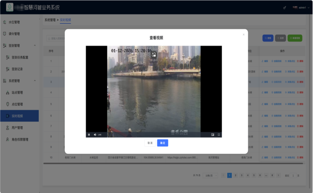
Task: Jump to last page 8
Action: tap(272, 176)
